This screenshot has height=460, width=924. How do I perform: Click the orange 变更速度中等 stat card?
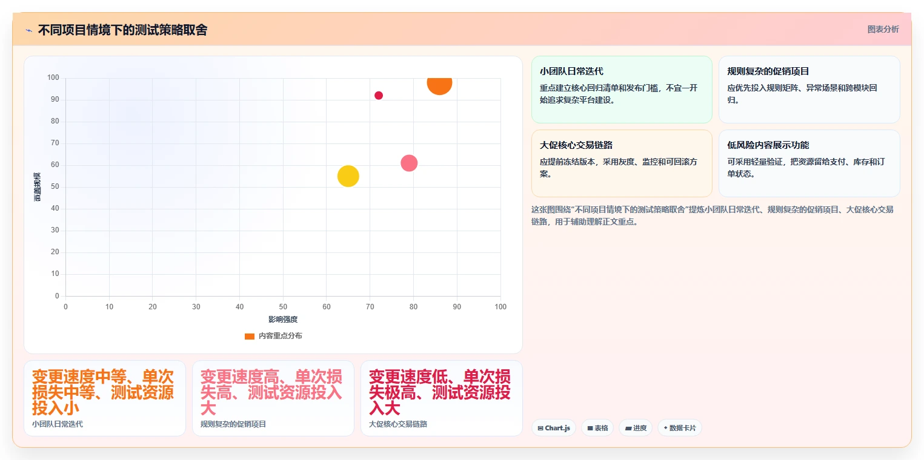coord(105,398)
